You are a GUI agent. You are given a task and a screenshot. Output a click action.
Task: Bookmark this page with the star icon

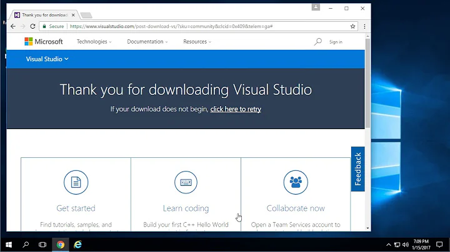tap(352, 26)
